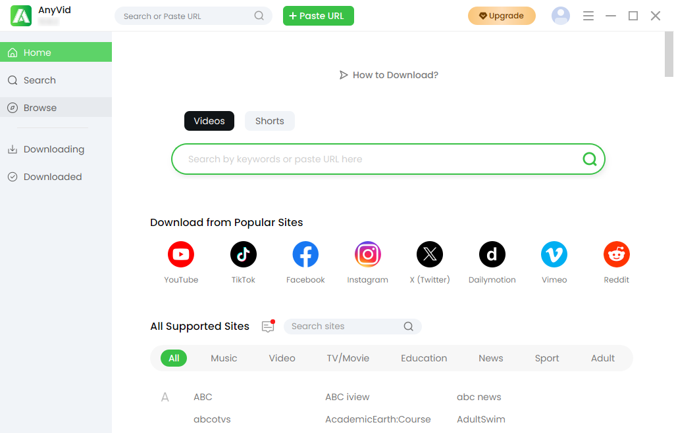Click the Reddit site icon
Screen dimensions: 674x433
616,254
